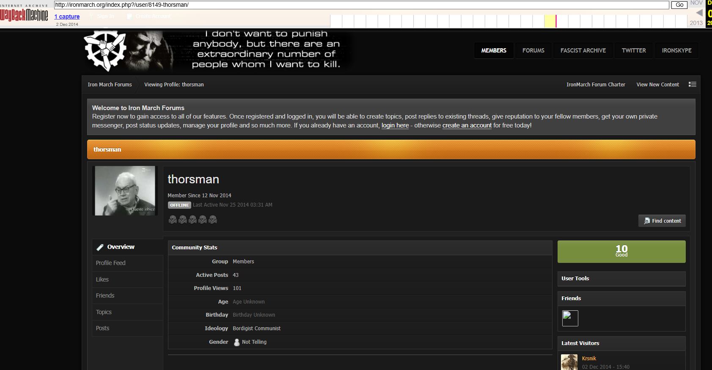This screenshot has height=370, width=712.
Task: Open the MEMBERS nav tab
Action: (494, 50)
